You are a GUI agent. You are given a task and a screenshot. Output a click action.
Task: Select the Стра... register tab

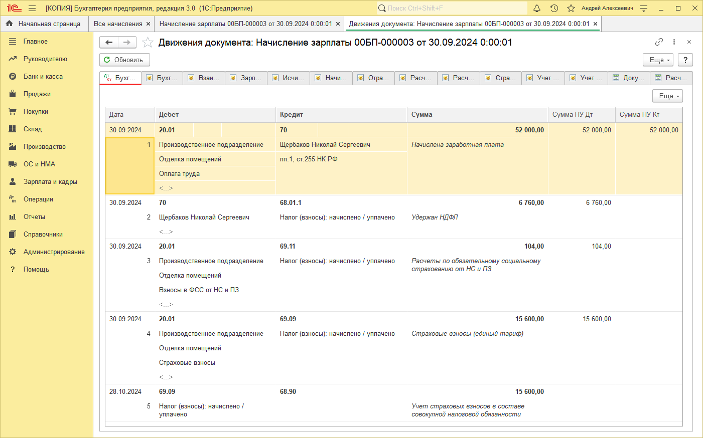tap(500, 78)
